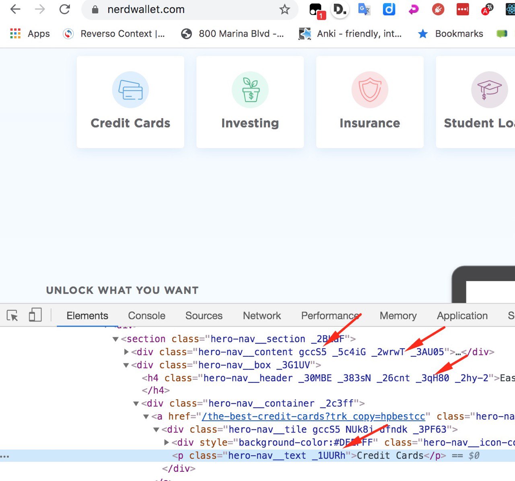Open the Investing tile
The width and height of the screenshot is (515, 481).
250,102
